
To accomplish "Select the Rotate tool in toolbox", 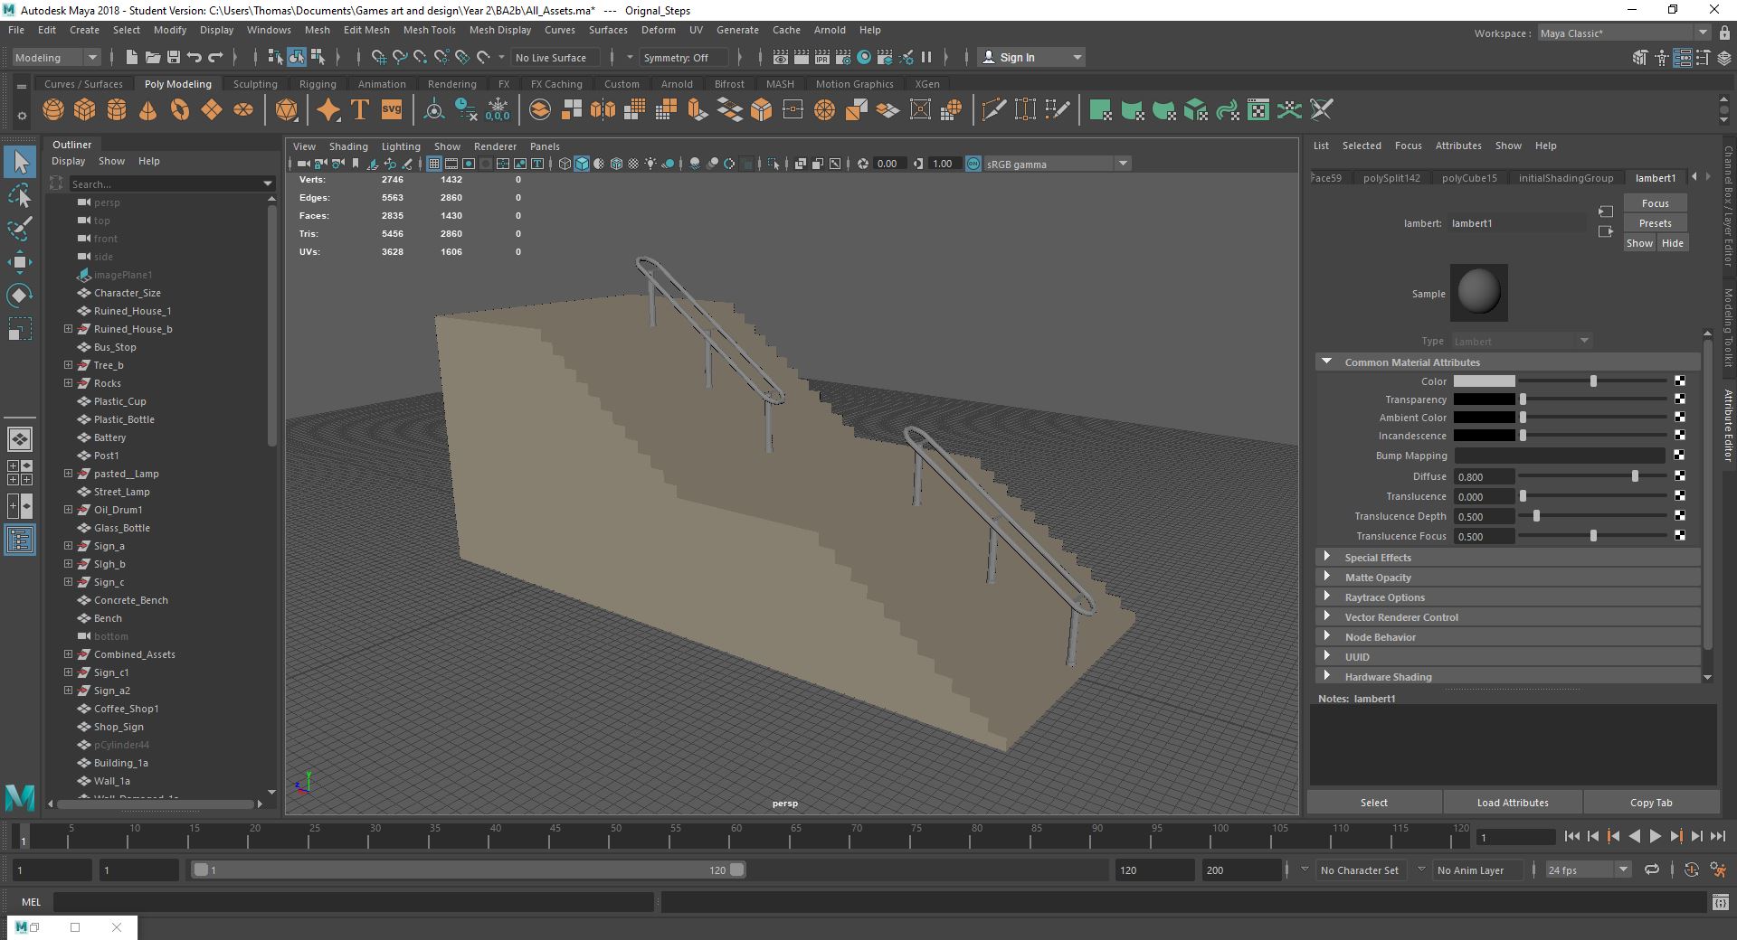I will pyautogui.click(x=20, y=296).
